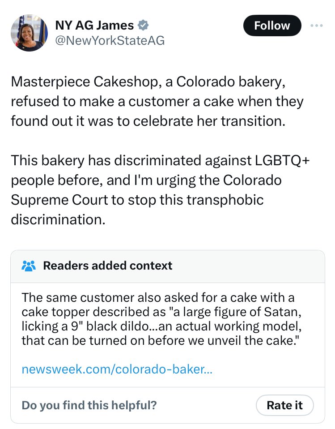Select the NY AG James display name
The image size is (335, 429).
click(x=94, y=25)
